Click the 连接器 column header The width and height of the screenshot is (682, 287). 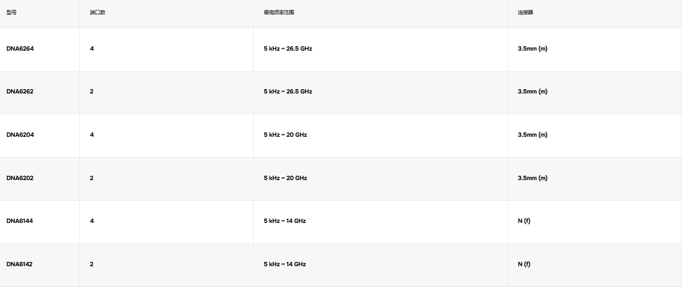525,13
